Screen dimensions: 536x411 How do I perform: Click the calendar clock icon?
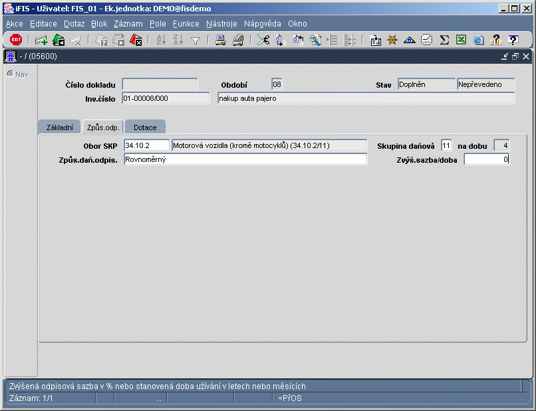pos(427,41)
